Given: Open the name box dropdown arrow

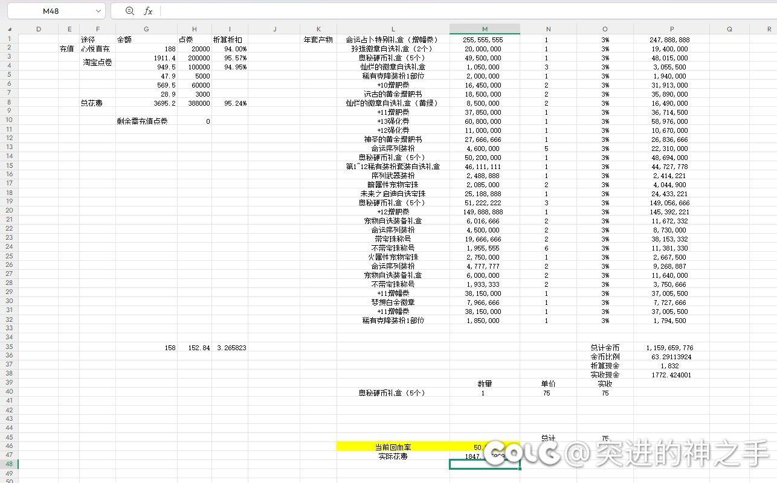Looking at the screenshot, I should coord(98,11).
